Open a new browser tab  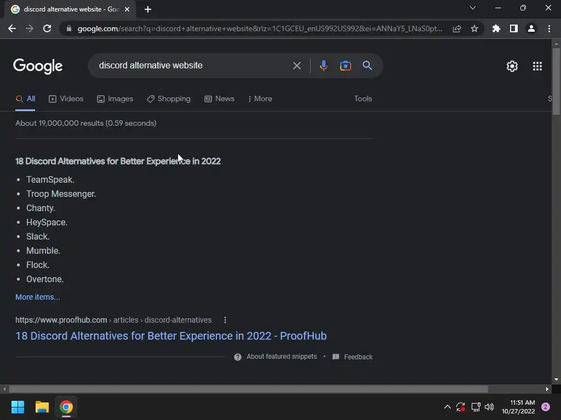pyautogui.click(x=148, y=9)
